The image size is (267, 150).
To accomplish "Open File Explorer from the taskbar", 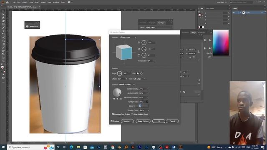I will 78,147.
